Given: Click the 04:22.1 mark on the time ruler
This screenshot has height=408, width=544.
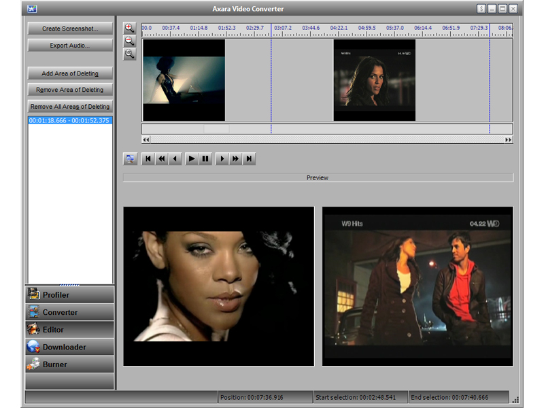Looking at the screenshot, I should tap(339, 28).
